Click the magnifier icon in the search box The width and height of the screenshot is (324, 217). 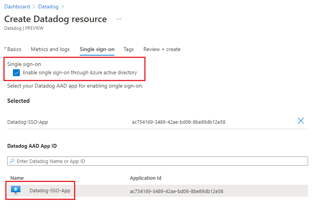pos(12,161)
